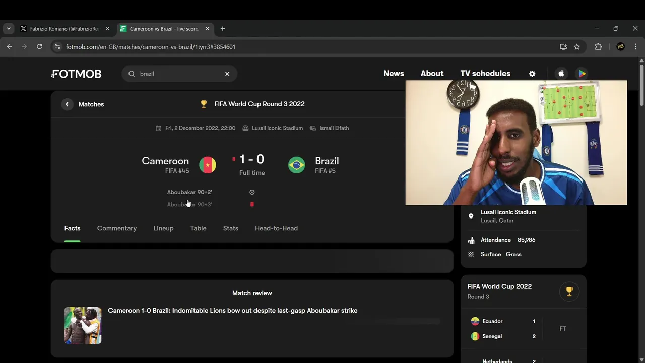
Task: Click the calendar icon next to match date
Action: click(159, 128)
